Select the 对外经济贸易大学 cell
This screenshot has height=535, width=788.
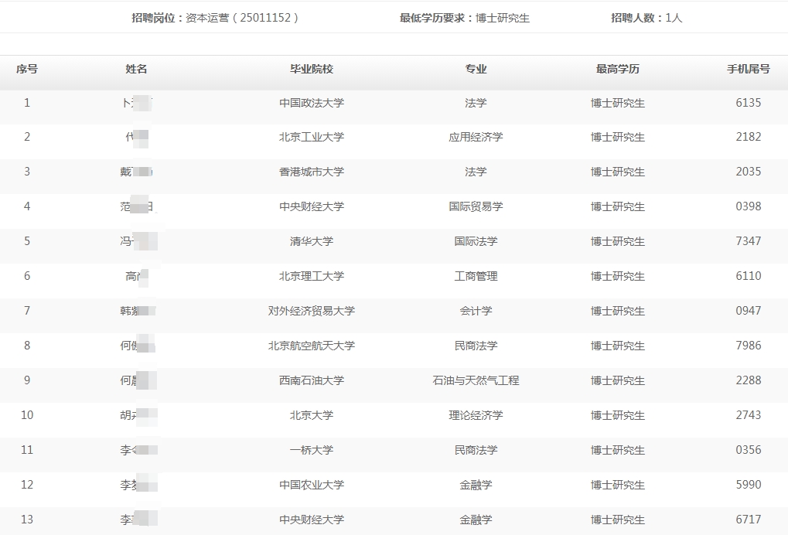click(x=311, y=311)
